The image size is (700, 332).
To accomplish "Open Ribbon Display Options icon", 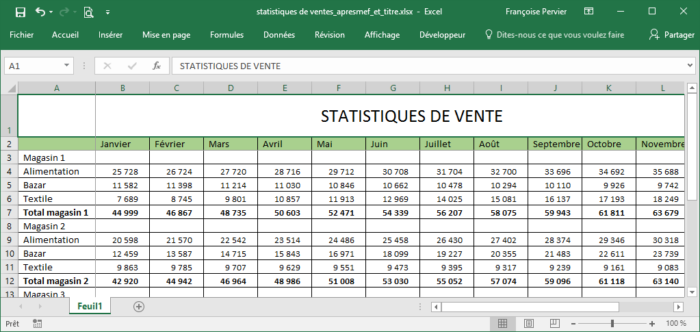I will pos(588,12).
